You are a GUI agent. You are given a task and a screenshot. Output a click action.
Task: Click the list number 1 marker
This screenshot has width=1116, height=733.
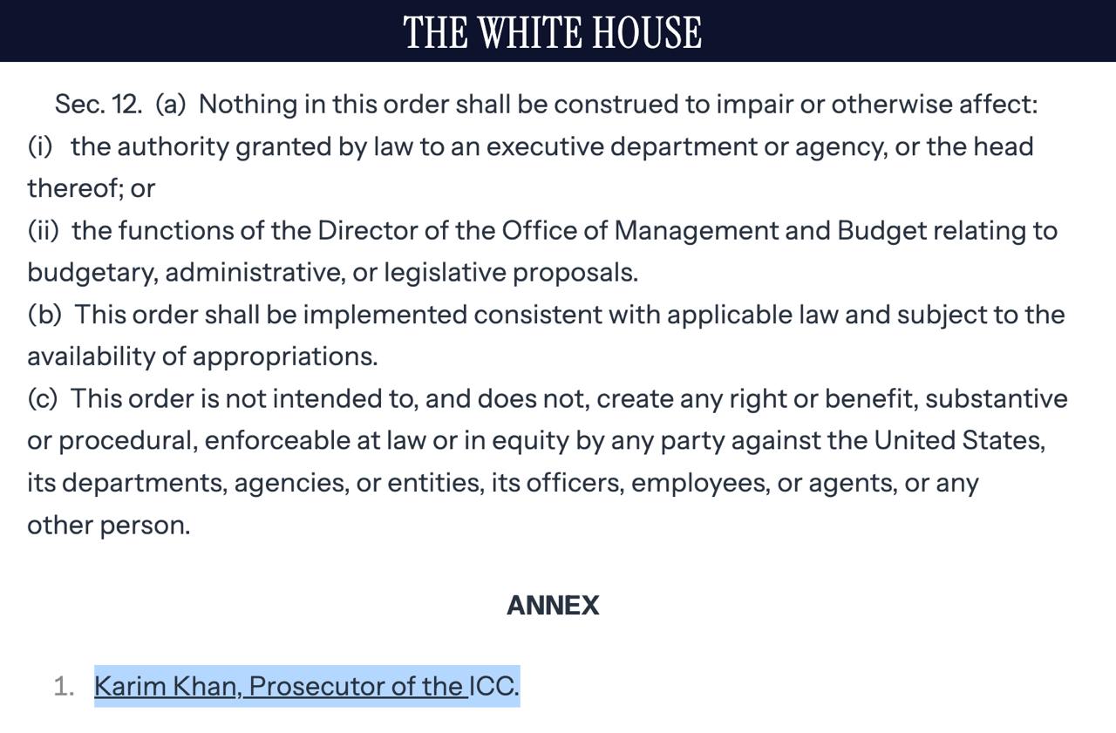[65, 687]
